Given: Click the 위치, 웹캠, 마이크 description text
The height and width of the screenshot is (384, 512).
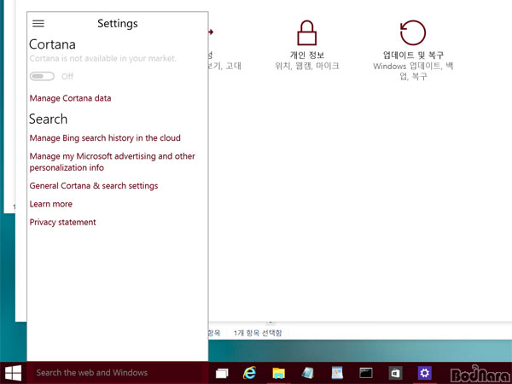Looking at the screenshot, I should tap(306, 66).
